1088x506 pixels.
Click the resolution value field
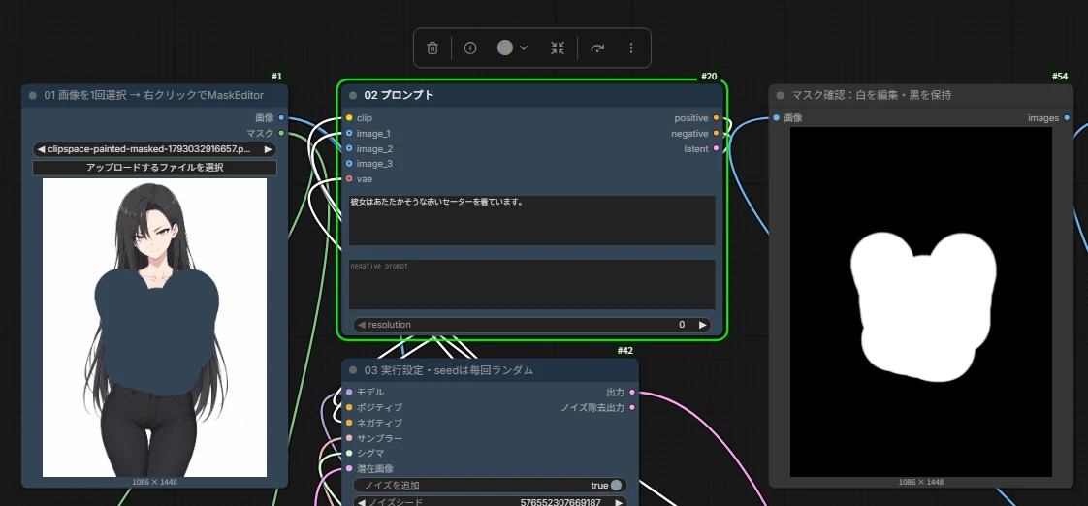pos(531,324)
